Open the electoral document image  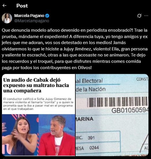point(112,115)
